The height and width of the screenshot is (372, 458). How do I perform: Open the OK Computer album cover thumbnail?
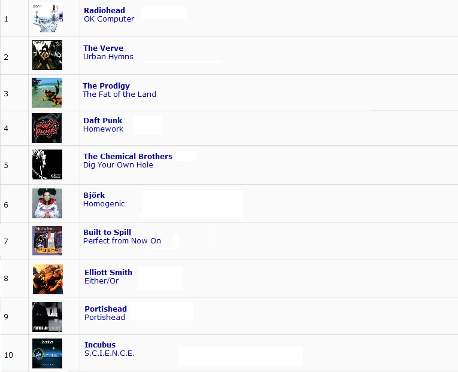tap(47, 17)
